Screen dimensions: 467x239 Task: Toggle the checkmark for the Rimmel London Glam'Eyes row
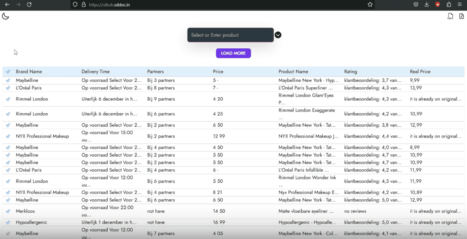pos(8,99)
